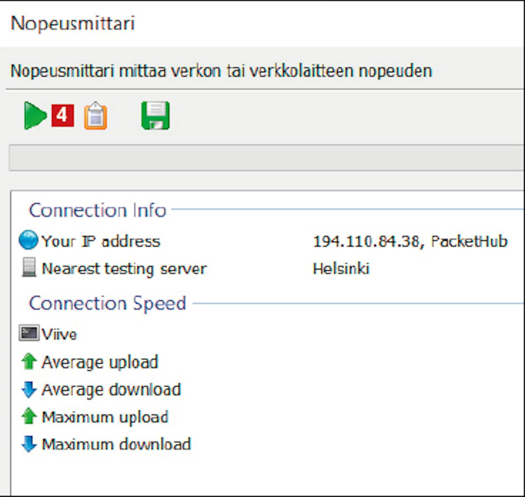This screenshot has height=497, width=525.
Task: Click the blue globe icon beside IP address
Action: click(x=28, y=240)
